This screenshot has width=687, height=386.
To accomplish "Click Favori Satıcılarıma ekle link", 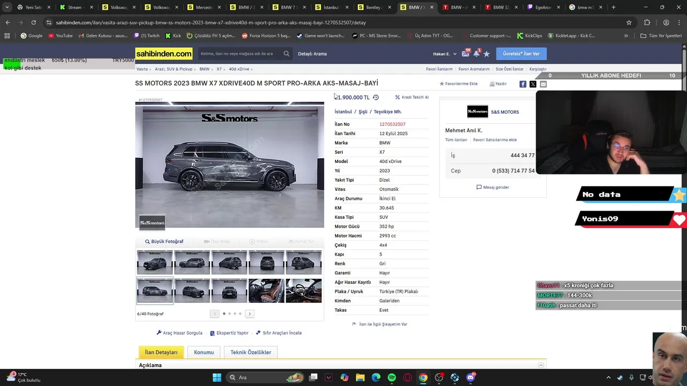I will coord(495,140).
